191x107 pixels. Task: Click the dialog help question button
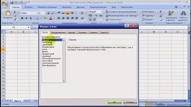click(x=127, y=25)
